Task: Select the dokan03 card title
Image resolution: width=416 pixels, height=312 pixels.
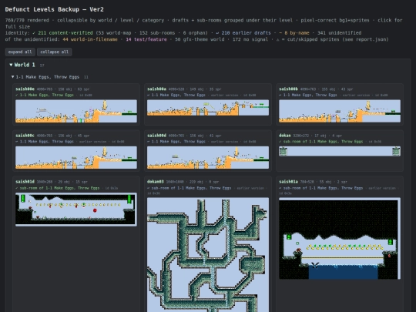Action: [156, 182]
